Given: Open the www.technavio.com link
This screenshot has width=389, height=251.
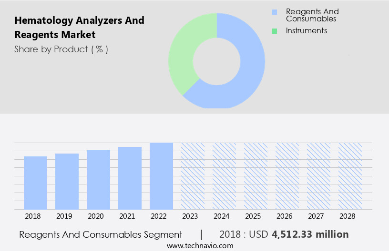Looking at the screenshot, I should tap(200, 246).
